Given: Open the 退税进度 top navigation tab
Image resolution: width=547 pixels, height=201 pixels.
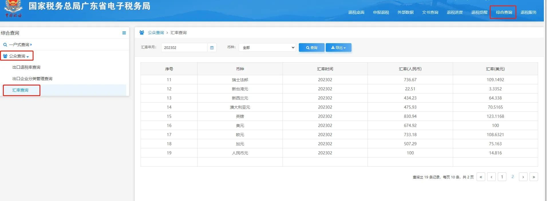Looking at the screenshot, I should [455, 13].
